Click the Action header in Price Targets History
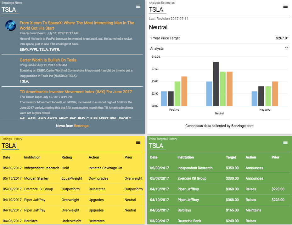Image resolution: width=292 pixels, height=225 pixels. click(x=251, y=157)
